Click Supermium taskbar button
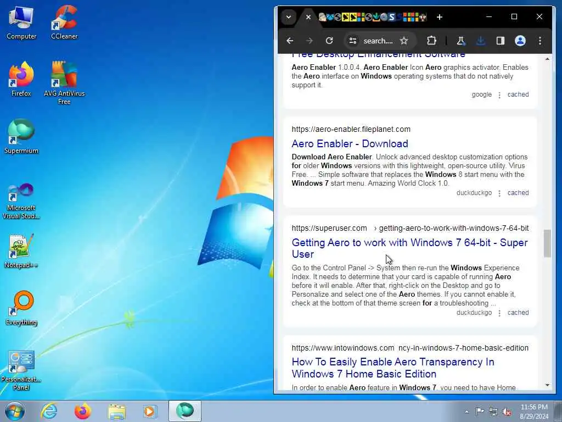The width and height of the screenshot is (562, 422). click(x=185, y=411)
